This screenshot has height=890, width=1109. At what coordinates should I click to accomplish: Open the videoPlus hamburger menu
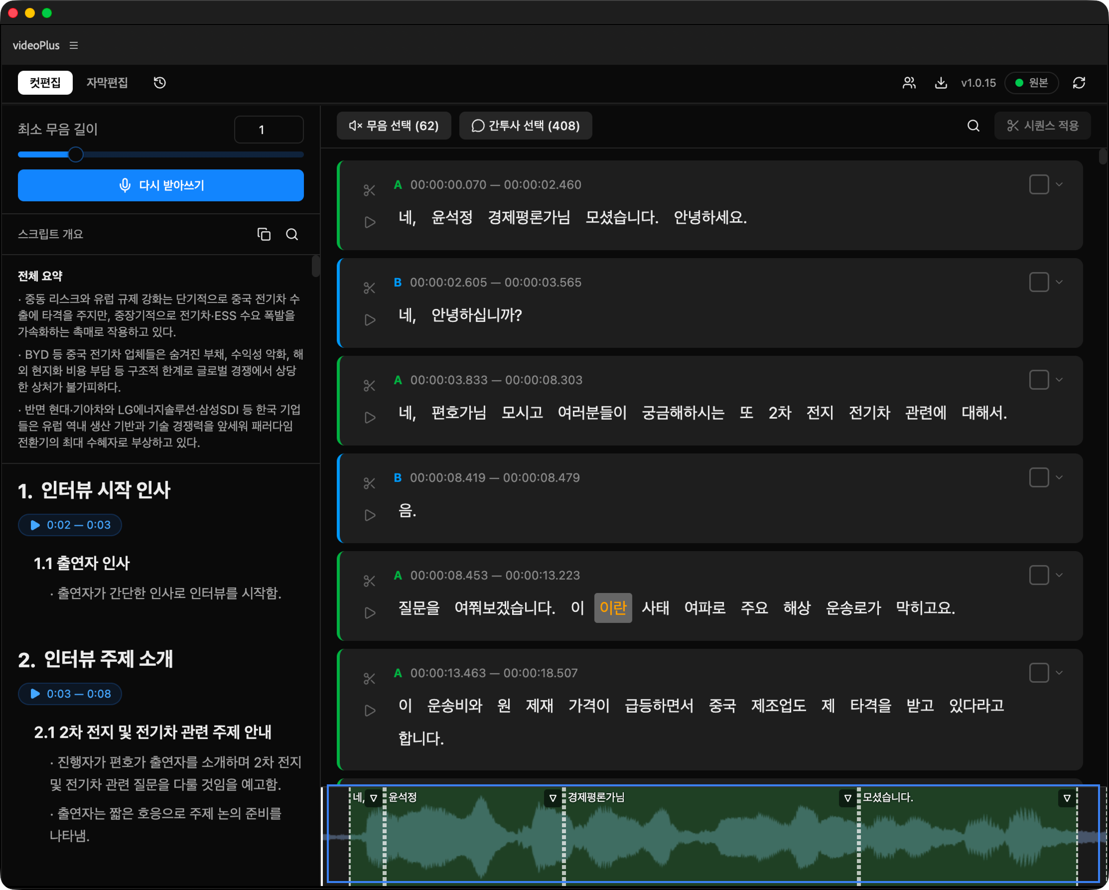[x=73, y=45]
